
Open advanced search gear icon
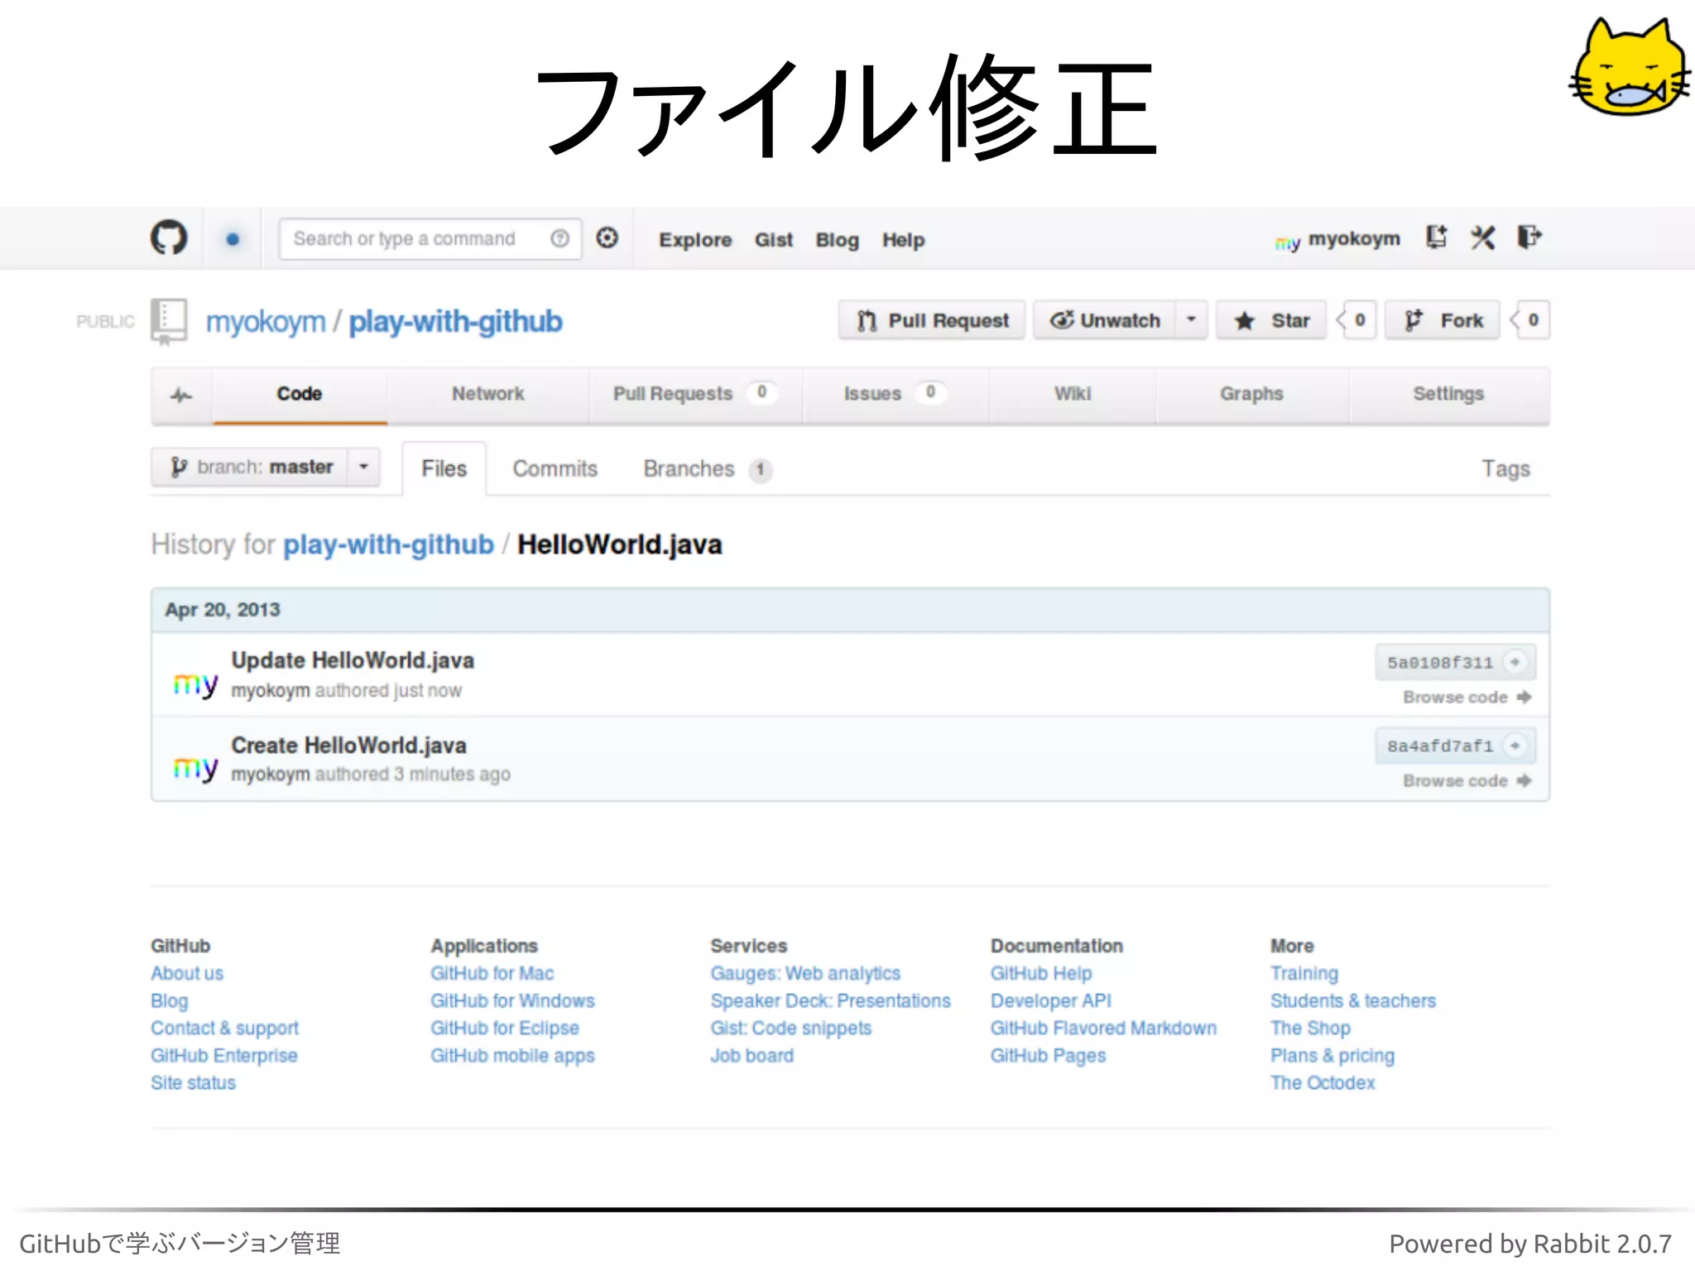[x=607, y=238]
